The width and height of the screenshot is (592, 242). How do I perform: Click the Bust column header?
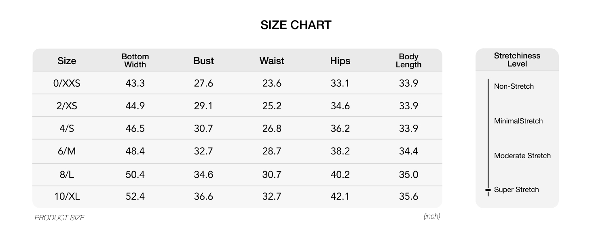tap(203, 61)
